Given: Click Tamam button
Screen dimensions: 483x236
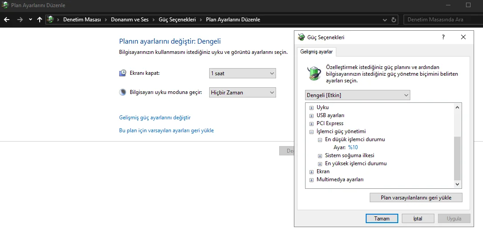Looking at the screenshot, I should click(381, 219).
